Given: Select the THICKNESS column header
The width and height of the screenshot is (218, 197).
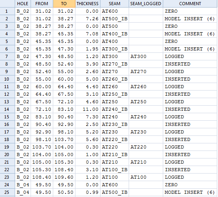Looking at the screenshot, I should point(88,4).
